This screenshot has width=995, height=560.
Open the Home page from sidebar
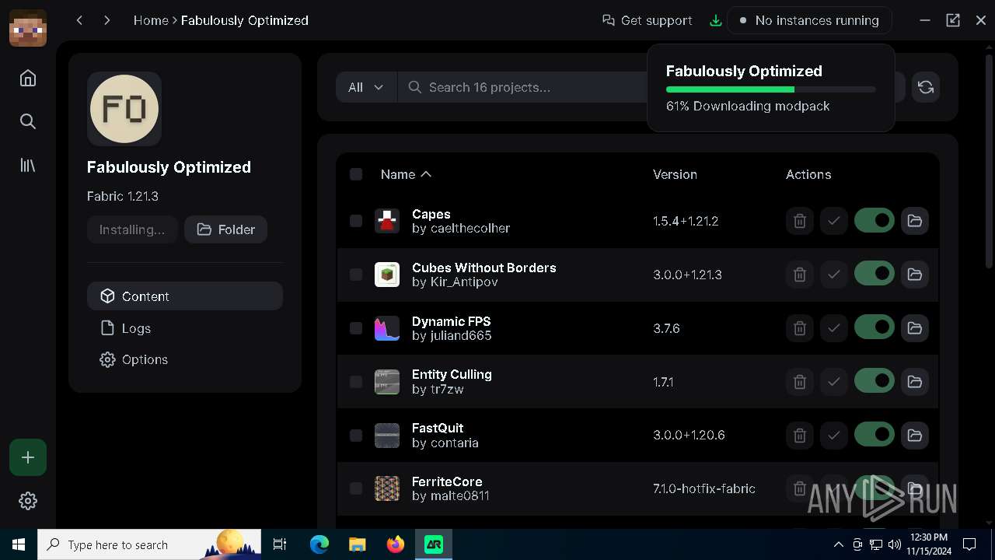(28, 78)
